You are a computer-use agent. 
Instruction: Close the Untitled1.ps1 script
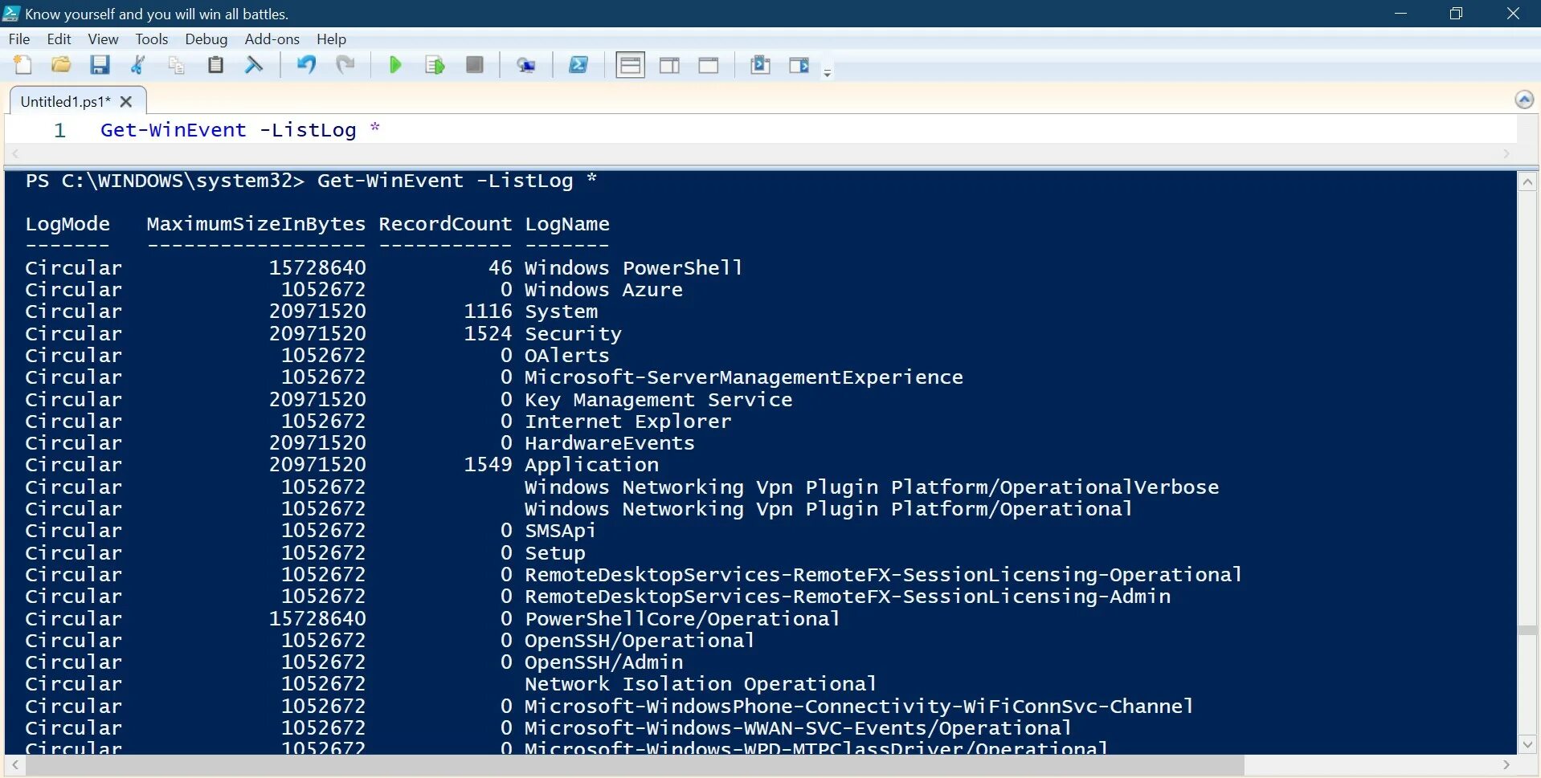(126, 101)
